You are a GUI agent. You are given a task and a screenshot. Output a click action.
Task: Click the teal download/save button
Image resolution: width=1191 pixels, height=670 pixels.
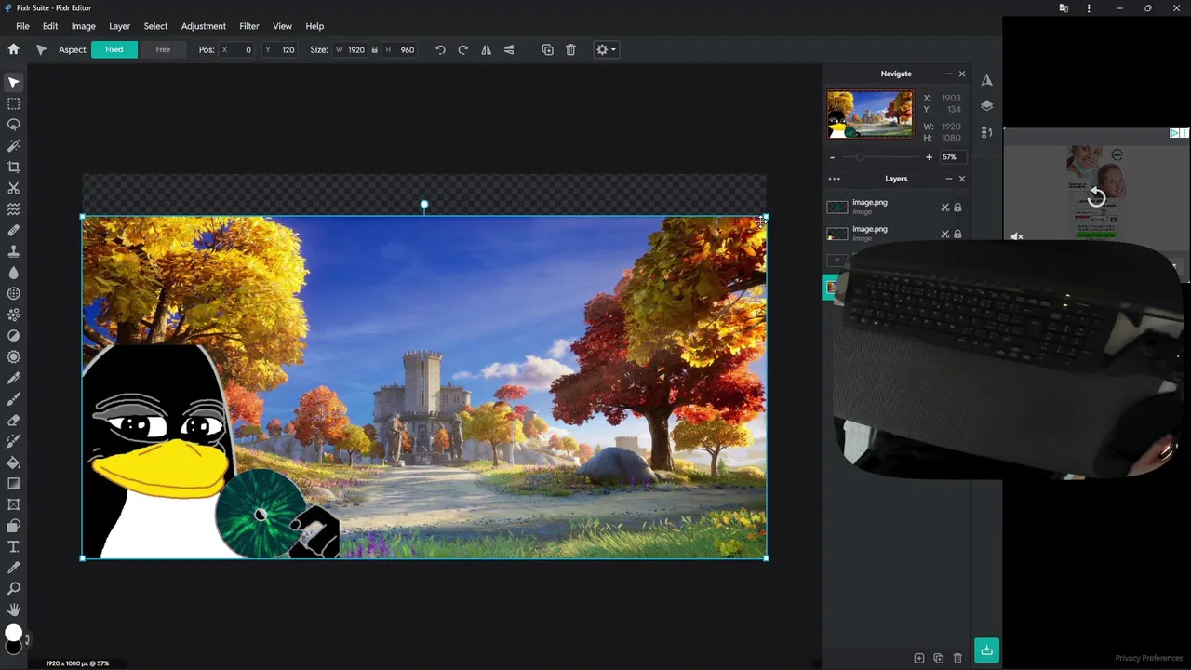tap(986, 650)
